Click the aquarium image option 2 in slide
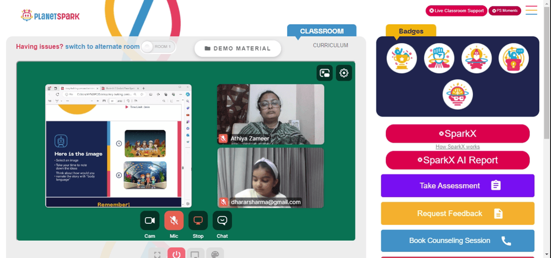 [145, 175]
